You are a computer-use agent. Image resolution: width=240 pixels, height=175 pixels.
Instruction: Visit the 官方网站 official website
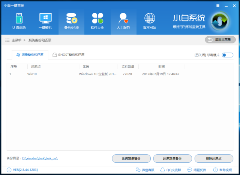pos(150,21)
